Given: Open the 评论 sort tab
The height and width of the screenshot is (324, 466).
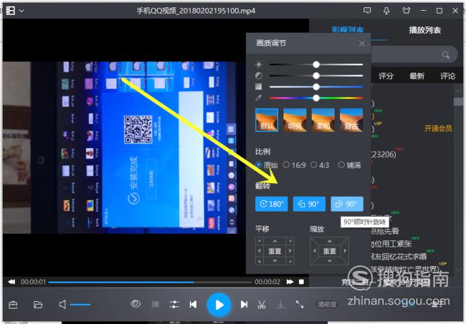Looking at the screenshot, I should pos(448,76).
